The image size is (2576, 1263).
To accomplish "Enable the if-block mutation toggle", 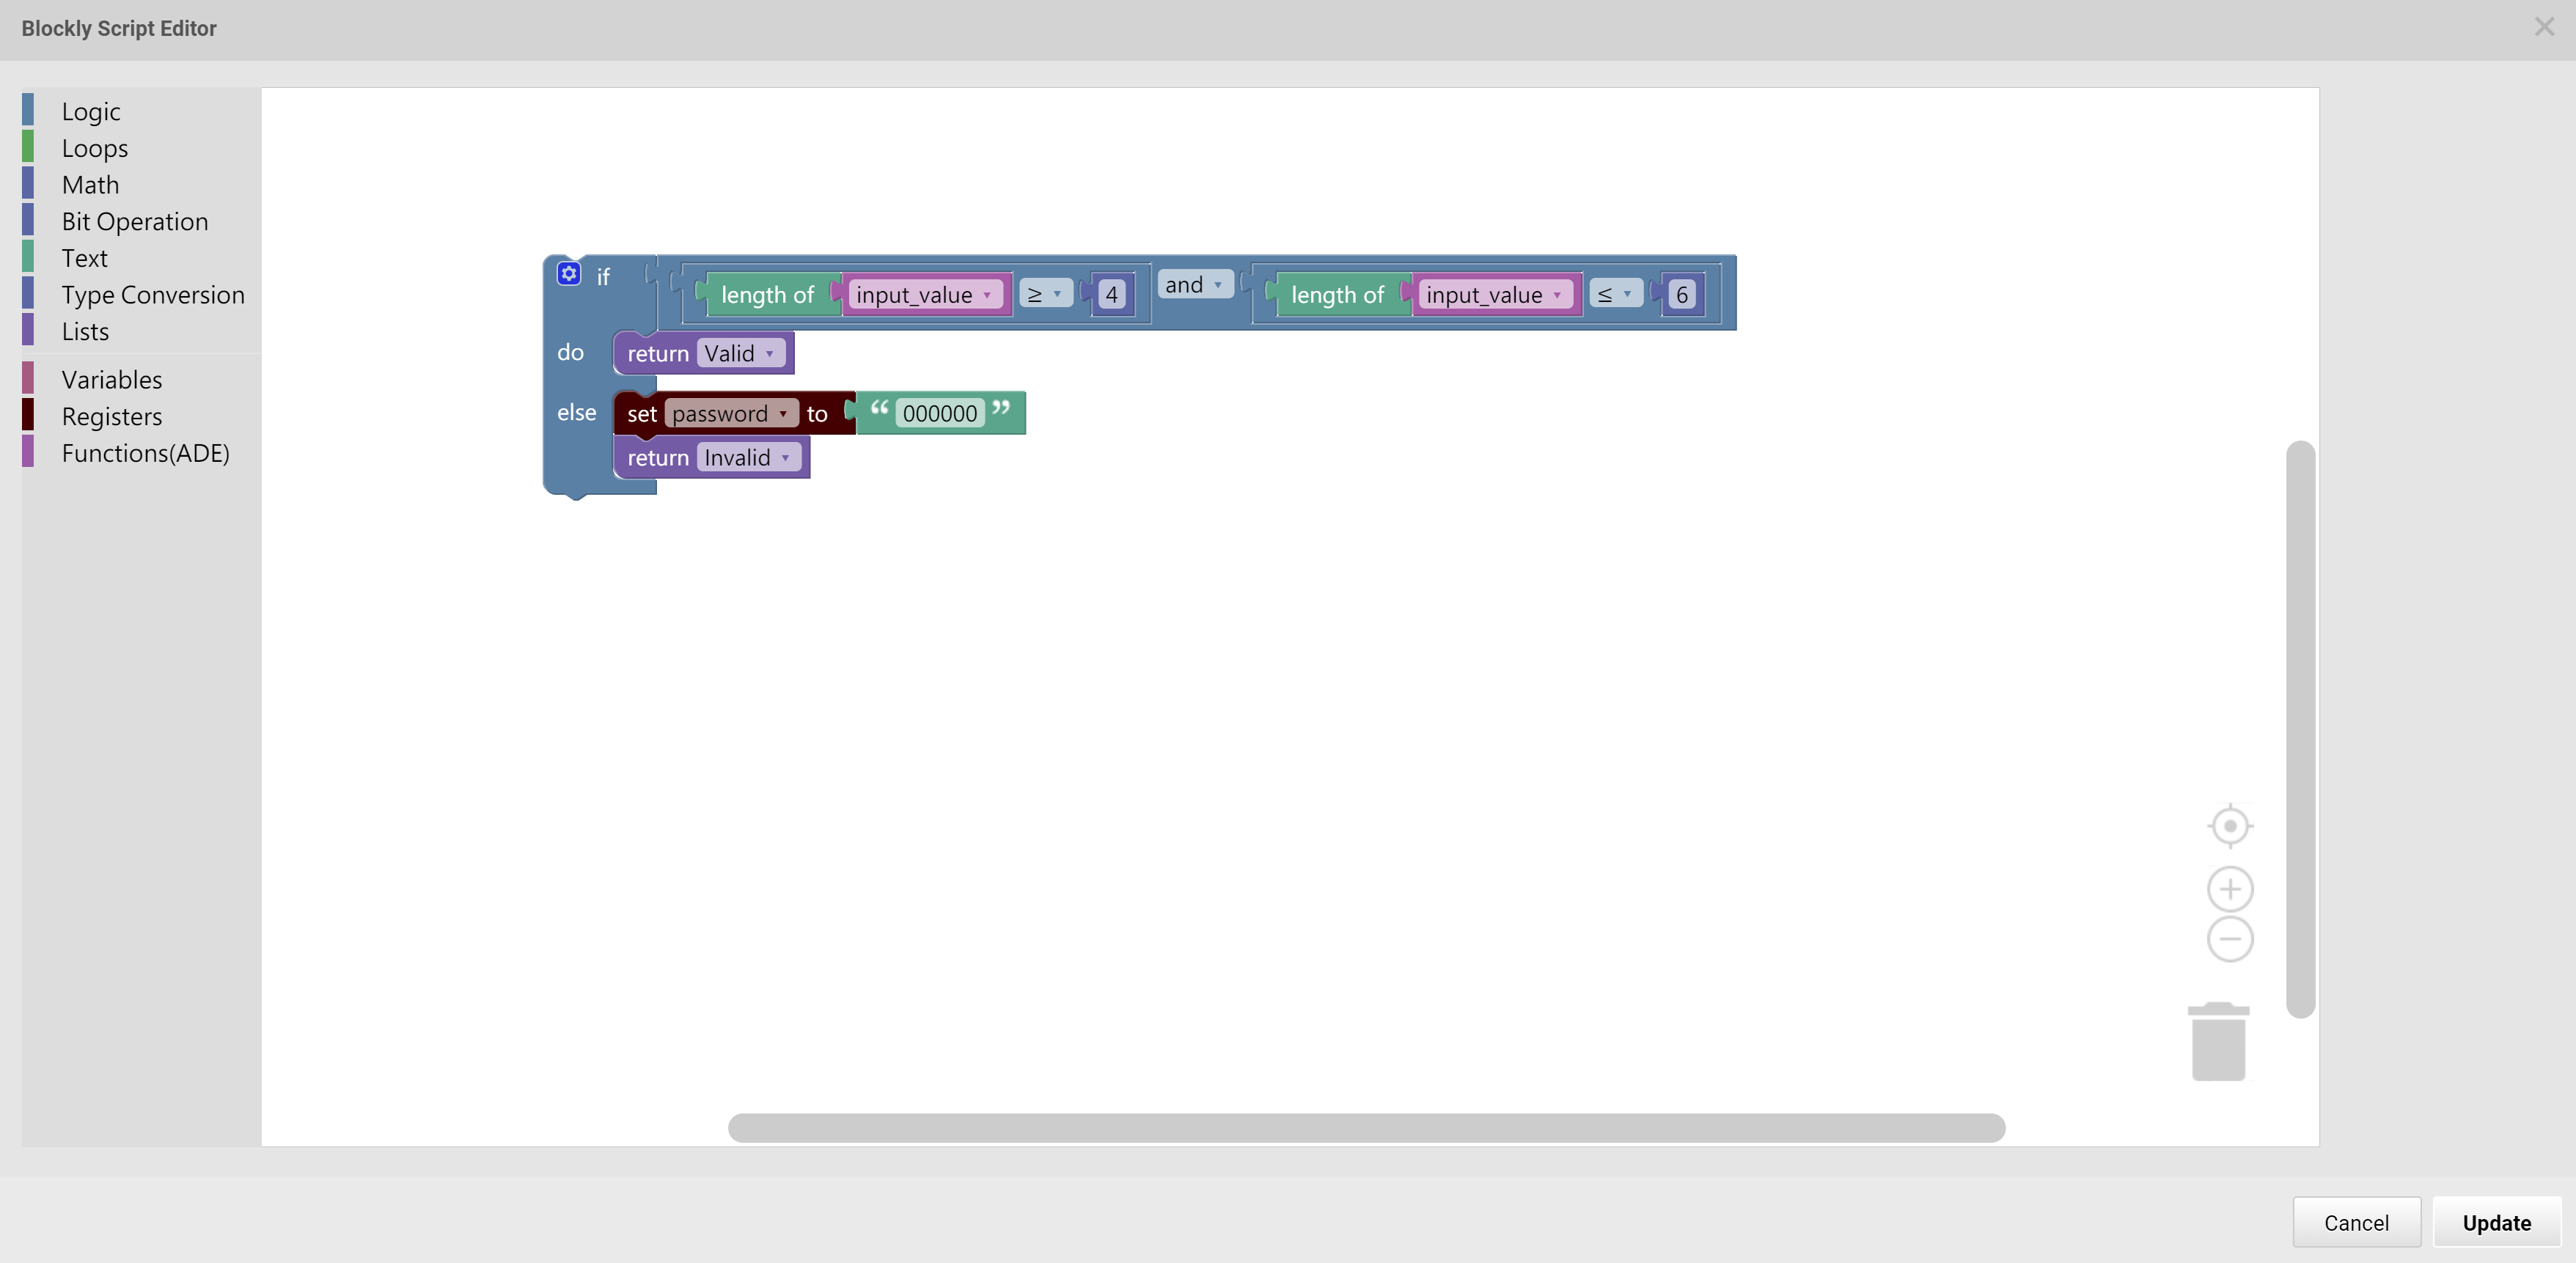I will 568,274.
